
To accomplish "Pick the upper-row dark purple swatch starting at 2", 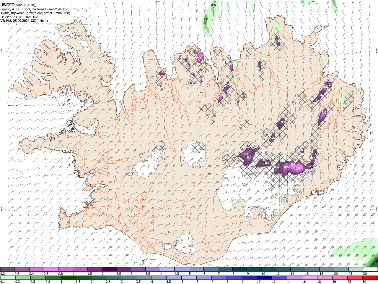I will point(109,269).
